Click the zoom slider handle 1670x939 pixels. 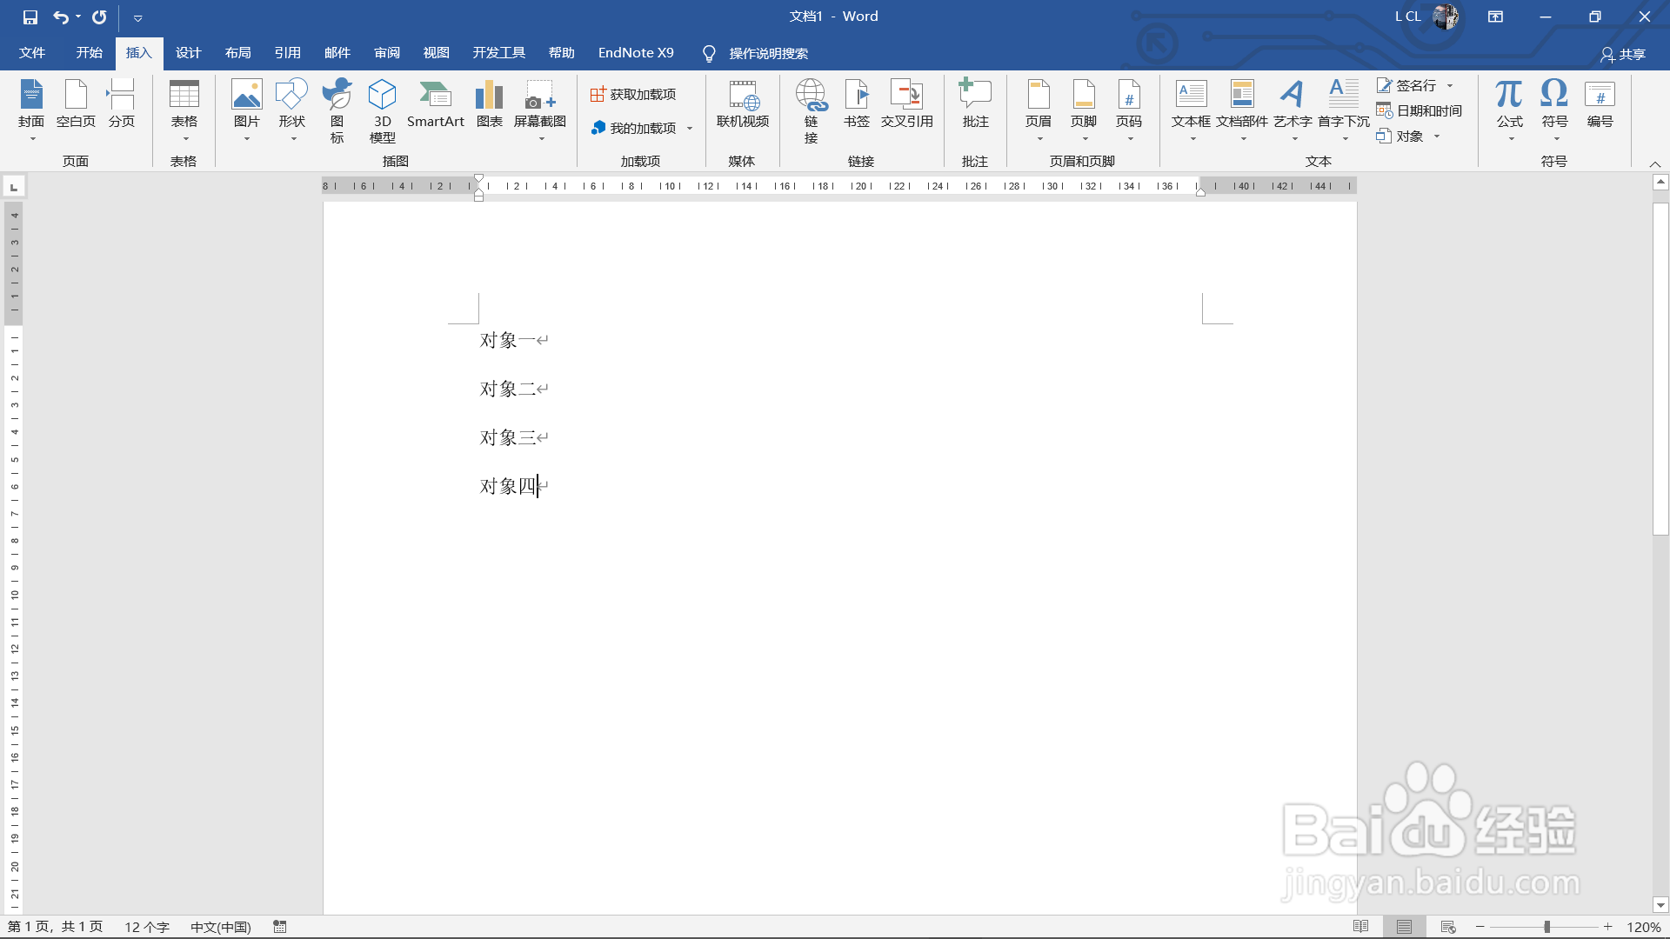point(1547,927)
